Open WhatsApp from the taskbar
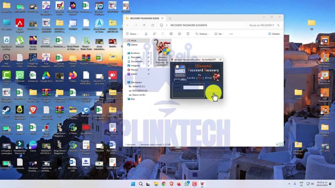This screenshot has height=188, width=335. pyautogui.click(x=187, y=184)
